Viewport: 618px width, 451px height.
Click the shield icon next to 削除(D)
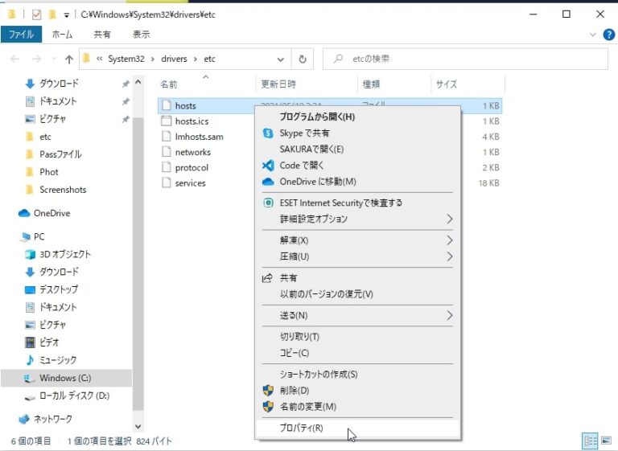point(268,390)
